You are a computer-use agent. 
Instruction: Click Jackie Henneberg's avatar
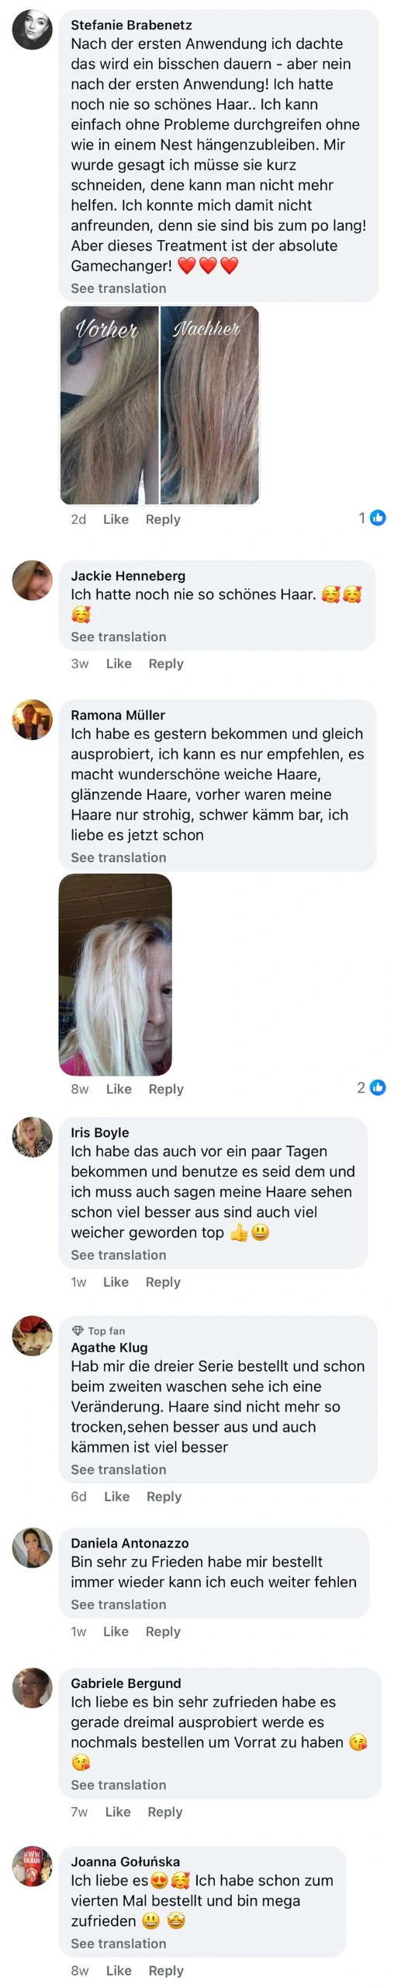[33, 580]
